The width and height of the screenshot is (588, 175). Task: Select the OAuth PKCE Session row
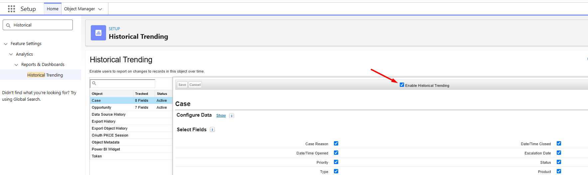click(131, 135)
